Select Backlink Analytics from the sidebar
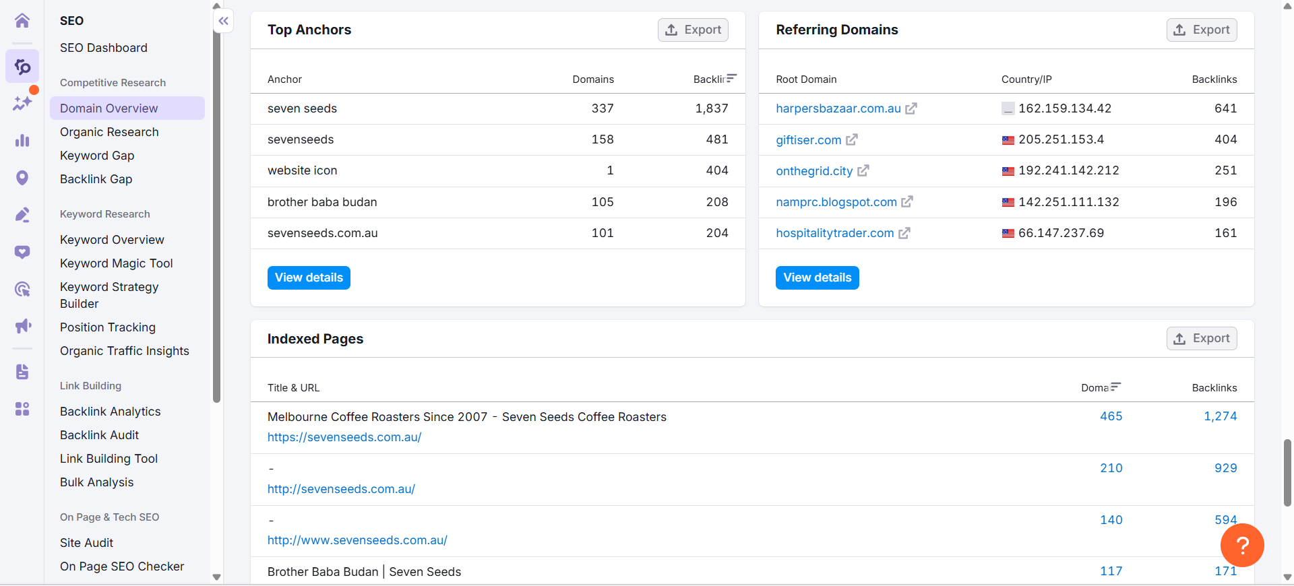 pyautogui.click(x=110, y=412)
